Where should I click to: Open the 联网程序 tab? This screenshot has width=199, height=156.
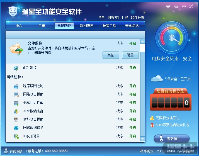87,26
